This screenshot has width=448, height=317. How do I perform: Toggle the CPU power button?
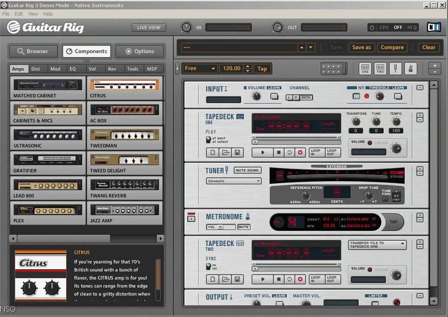(x=372, y=27)
